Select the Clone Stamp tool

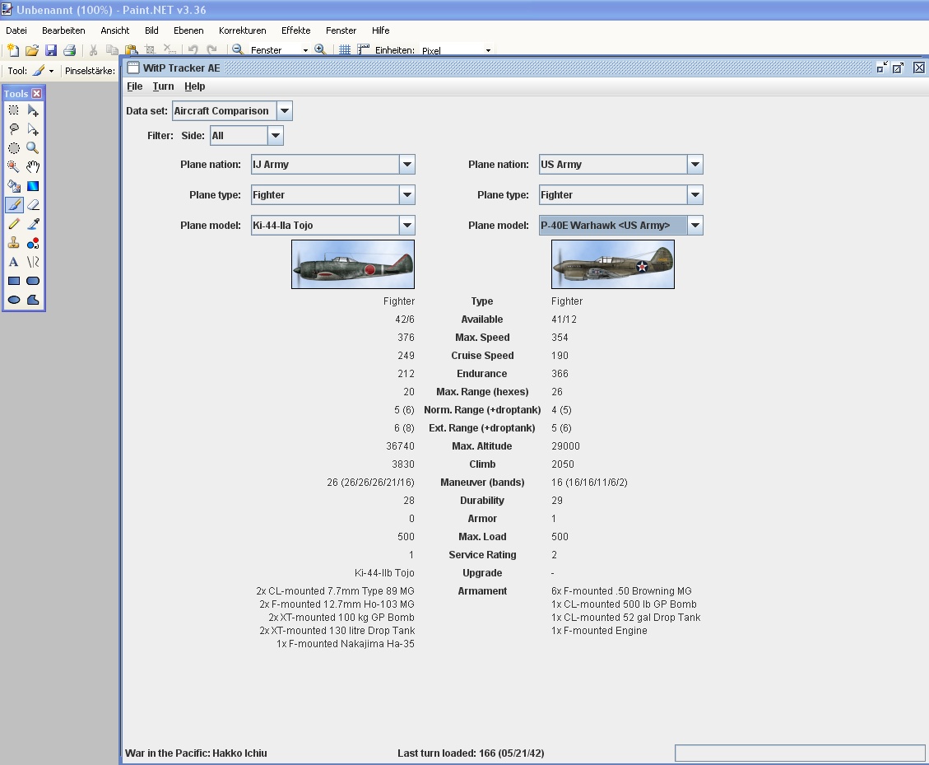tap(14, 243)
